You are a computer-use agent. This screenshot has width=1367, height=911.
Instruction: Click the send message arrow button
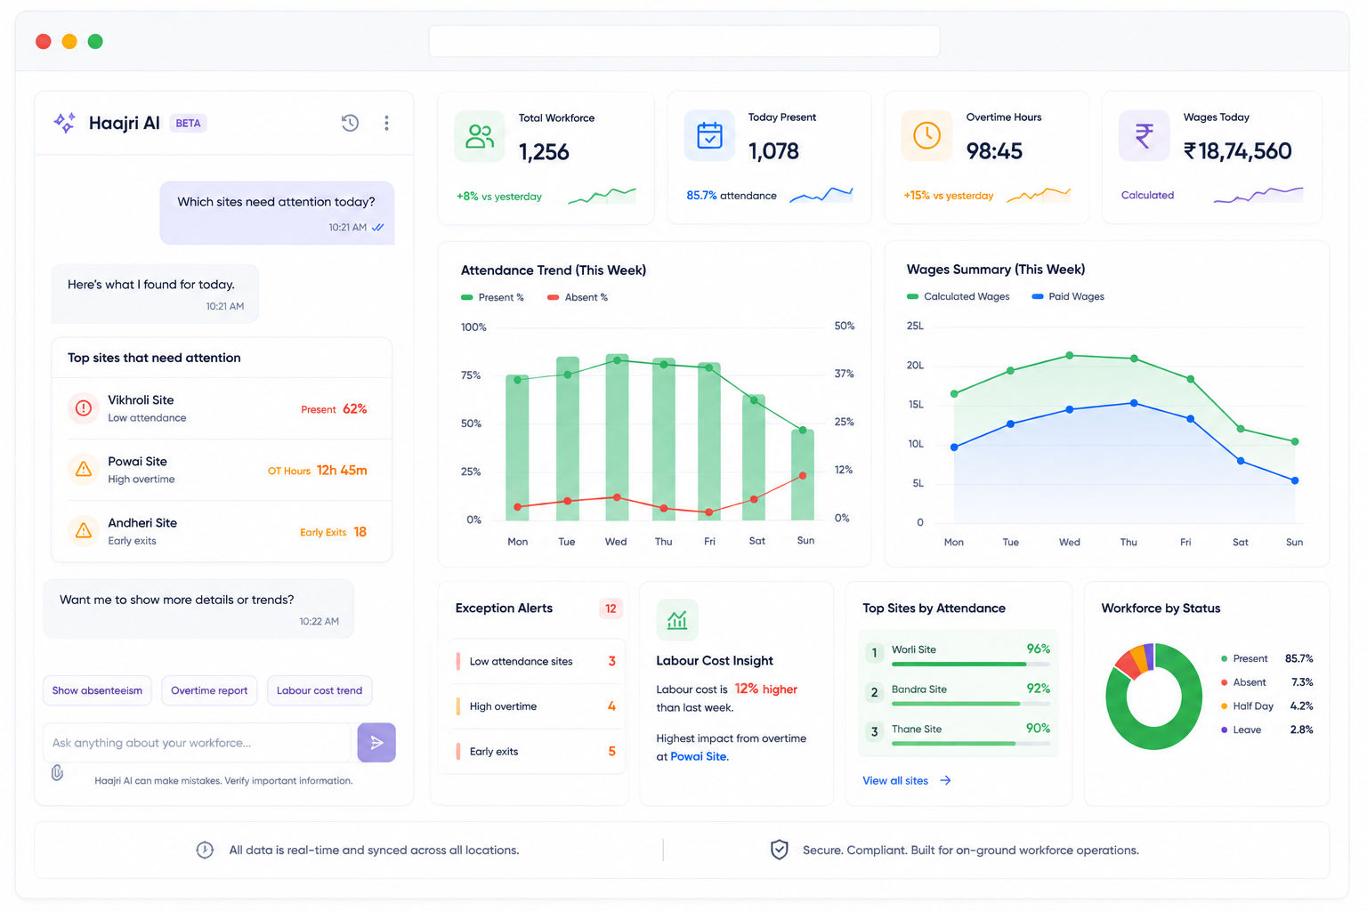(376, 743)
